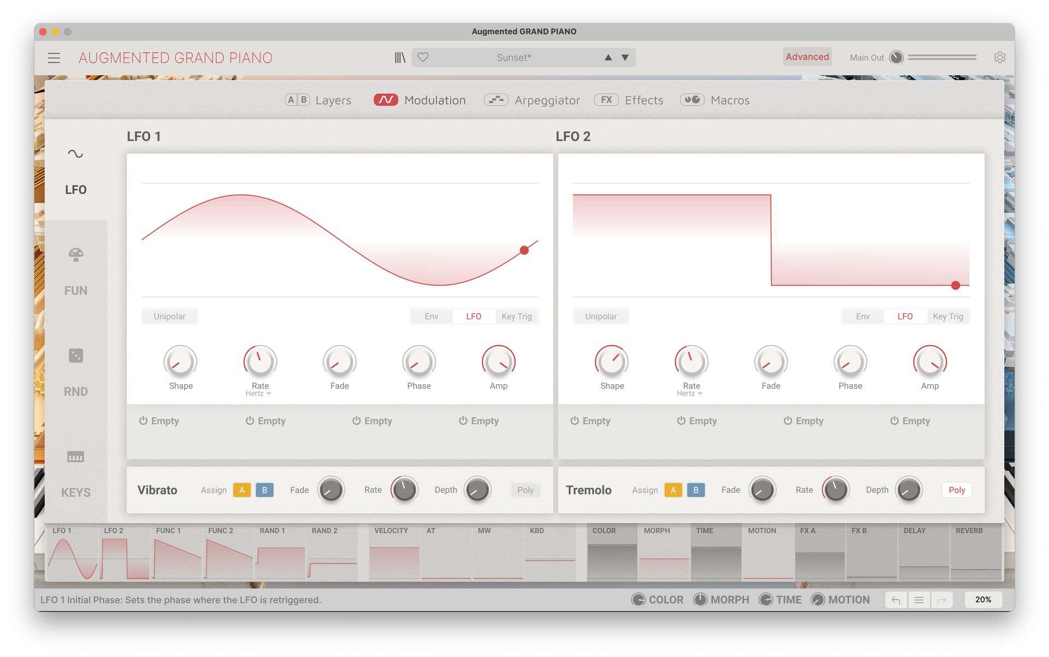Switch to the Arpeggiator tab
The width and height of the screenshot is (1049, 657).
point(532,100)
